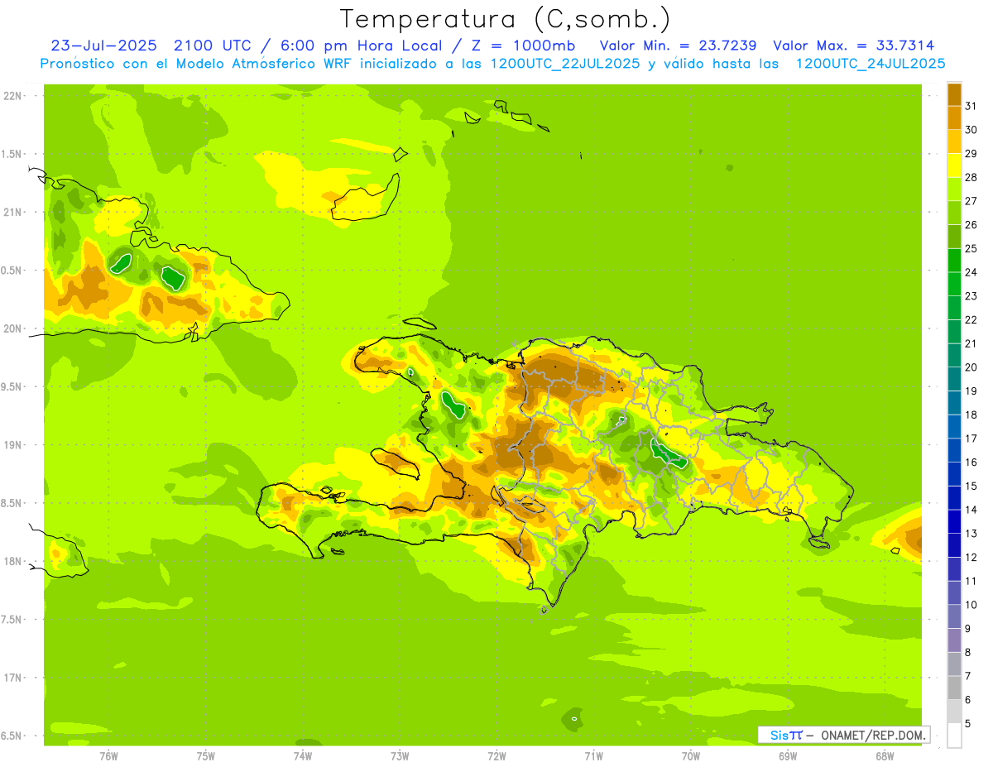
Task: Click the legend label '28'
Action: [x=971, y=177]
